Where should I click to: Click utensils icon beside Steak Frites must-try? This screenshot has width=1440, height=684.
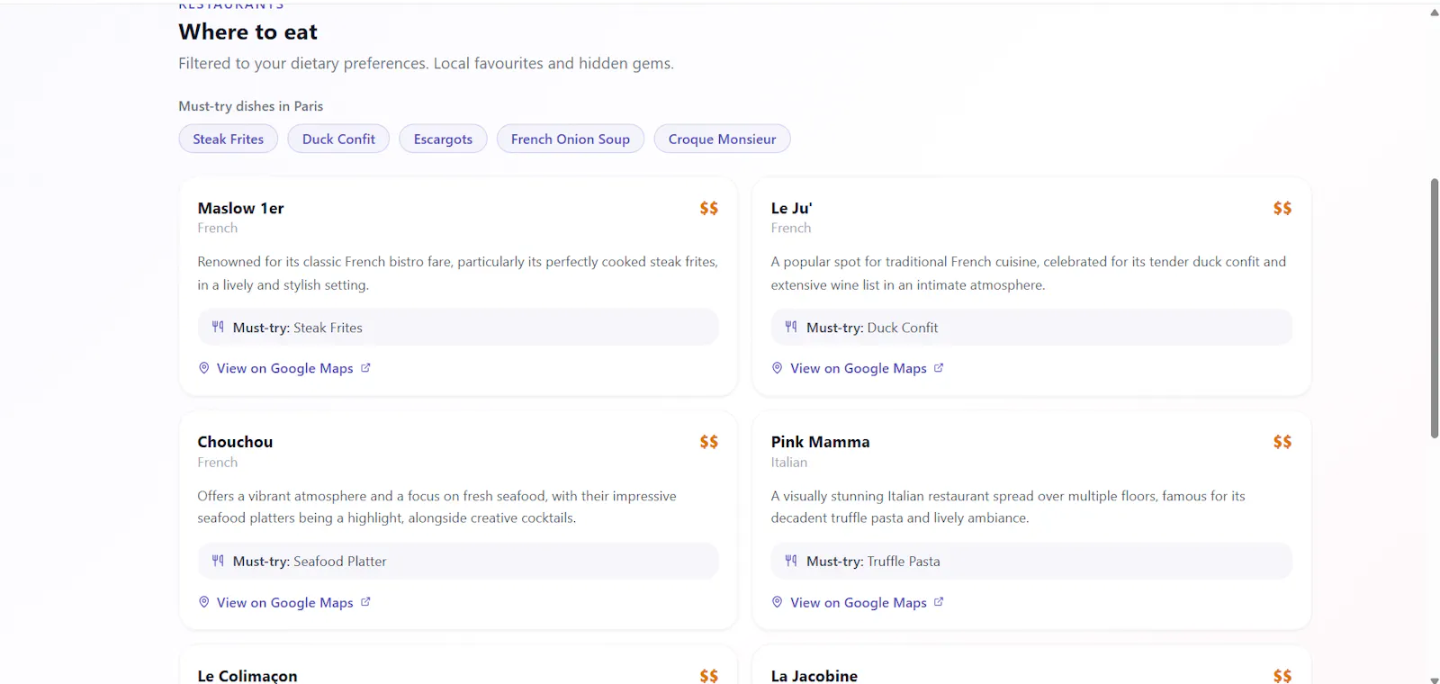(x=218, y=327)
